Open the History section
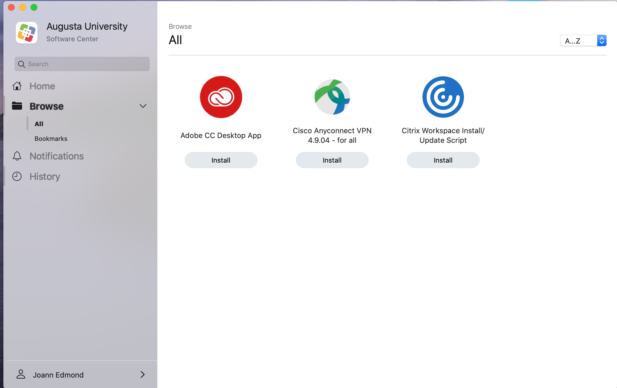Image resolution: width=617 pixels, height=388 pixels. (x=45, y=176)
